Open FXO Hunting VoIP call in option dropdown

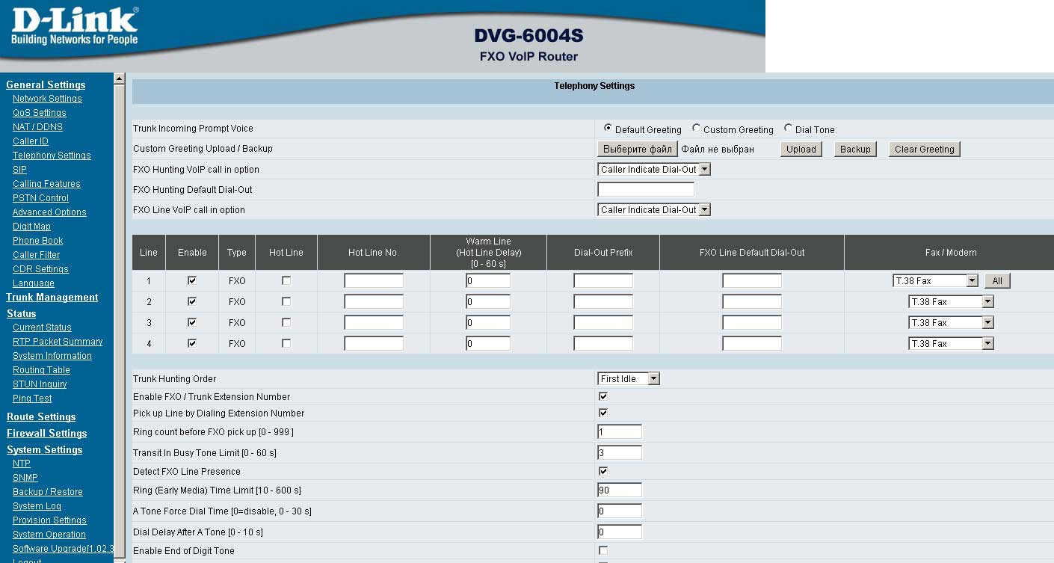653,170
